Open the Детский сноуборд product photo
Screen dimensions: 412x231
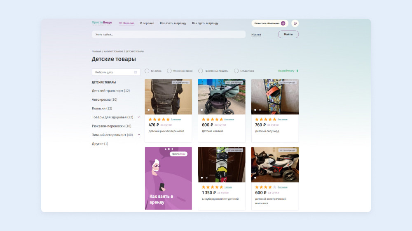[275, 97]
